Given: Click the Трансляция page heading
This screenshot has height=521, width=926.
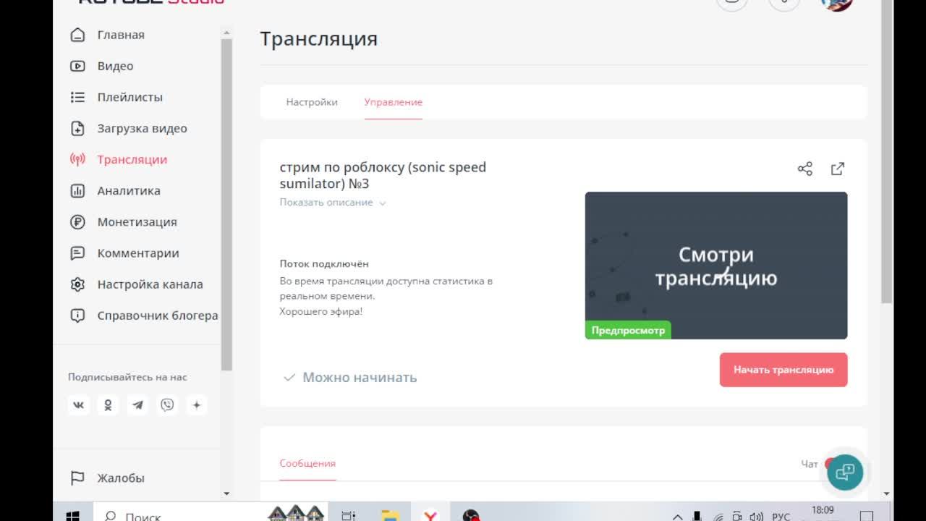Looking at the screenshot, I should 319,38.
